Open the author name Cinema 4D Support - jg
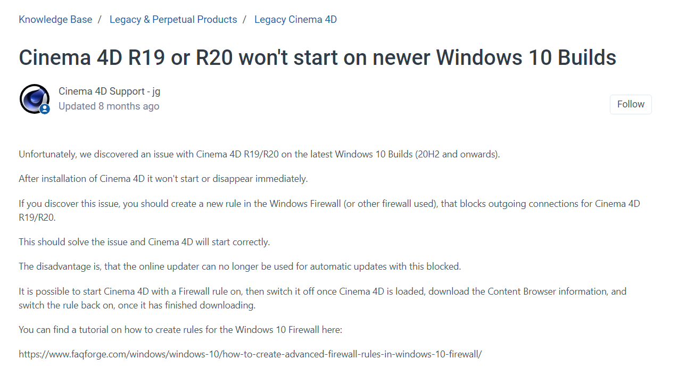This screenshot has width=678, height=384. pyautogui.click(x=109, y=91)
